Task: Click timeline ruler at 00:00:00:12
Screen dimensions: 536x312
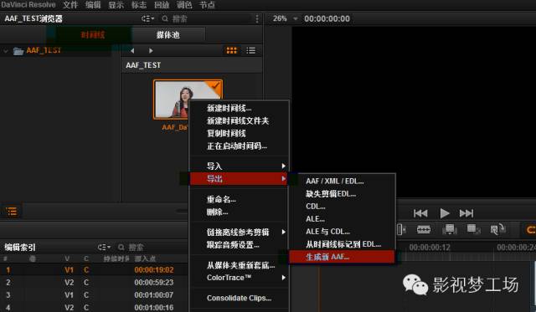Action: pyautogui.click(x=430, y=247)
